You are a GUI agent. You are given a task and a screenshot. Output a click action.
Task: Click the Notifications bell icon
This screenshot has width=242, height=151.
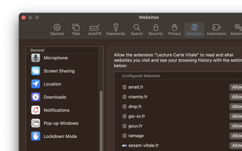(36, 110)
